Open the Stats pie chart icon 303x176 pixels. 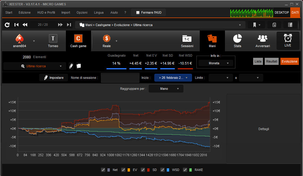pos(237,39)
